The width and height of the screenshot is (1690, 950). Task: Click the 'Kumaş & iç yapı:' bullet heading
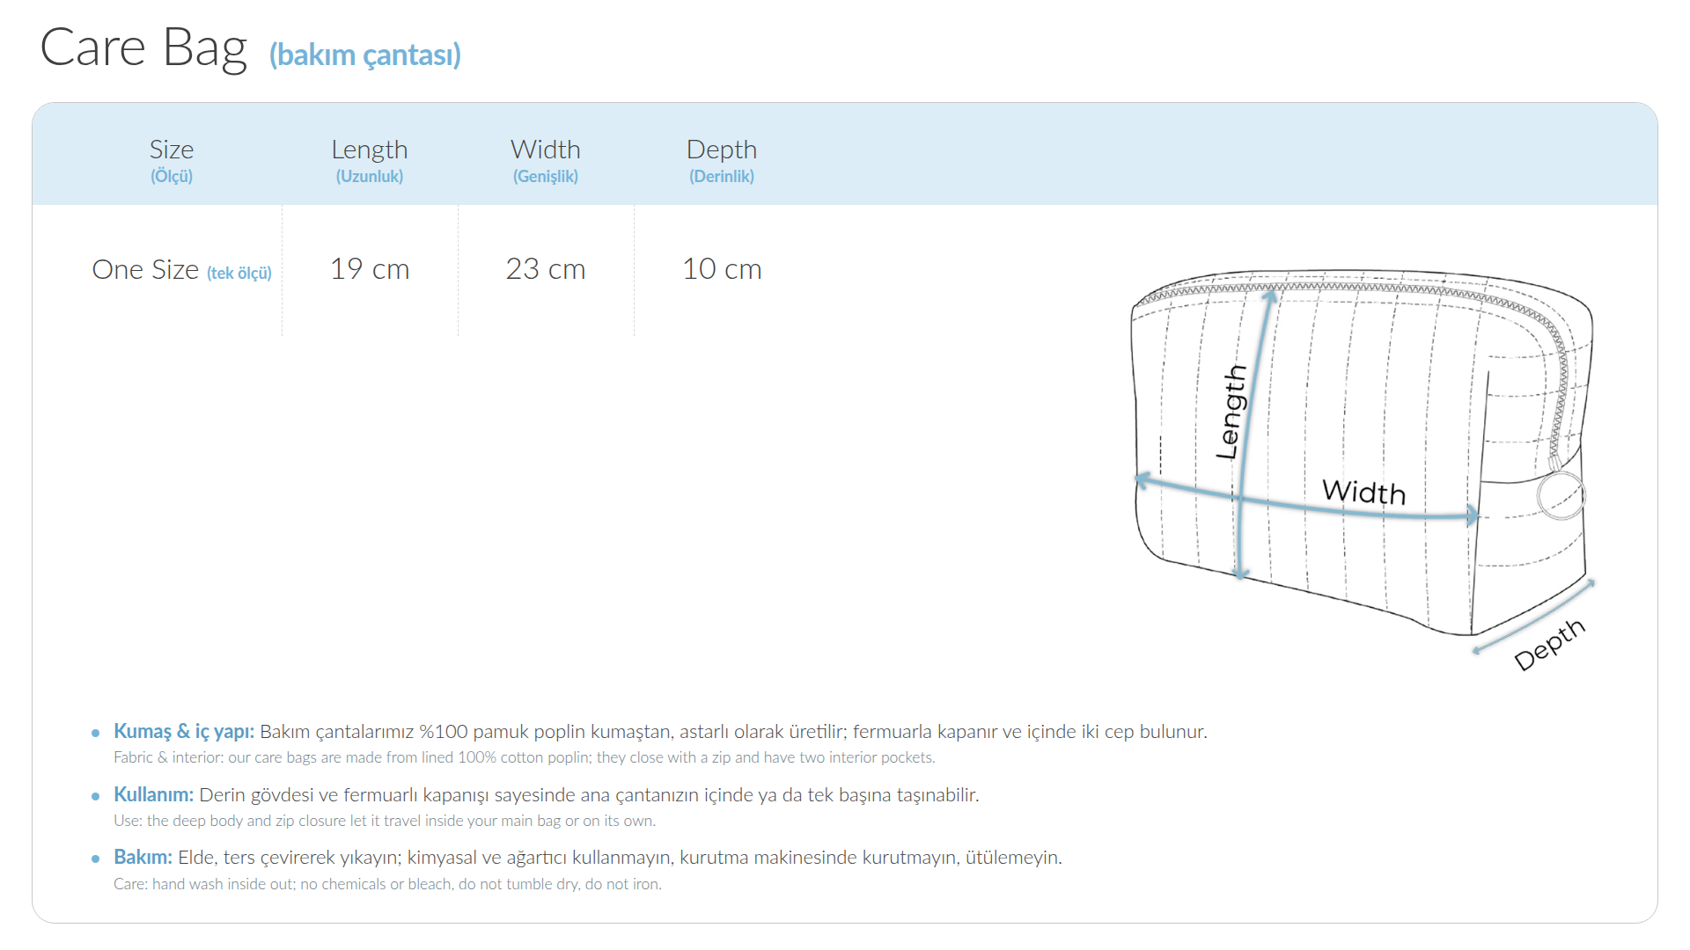click(184, 732)
